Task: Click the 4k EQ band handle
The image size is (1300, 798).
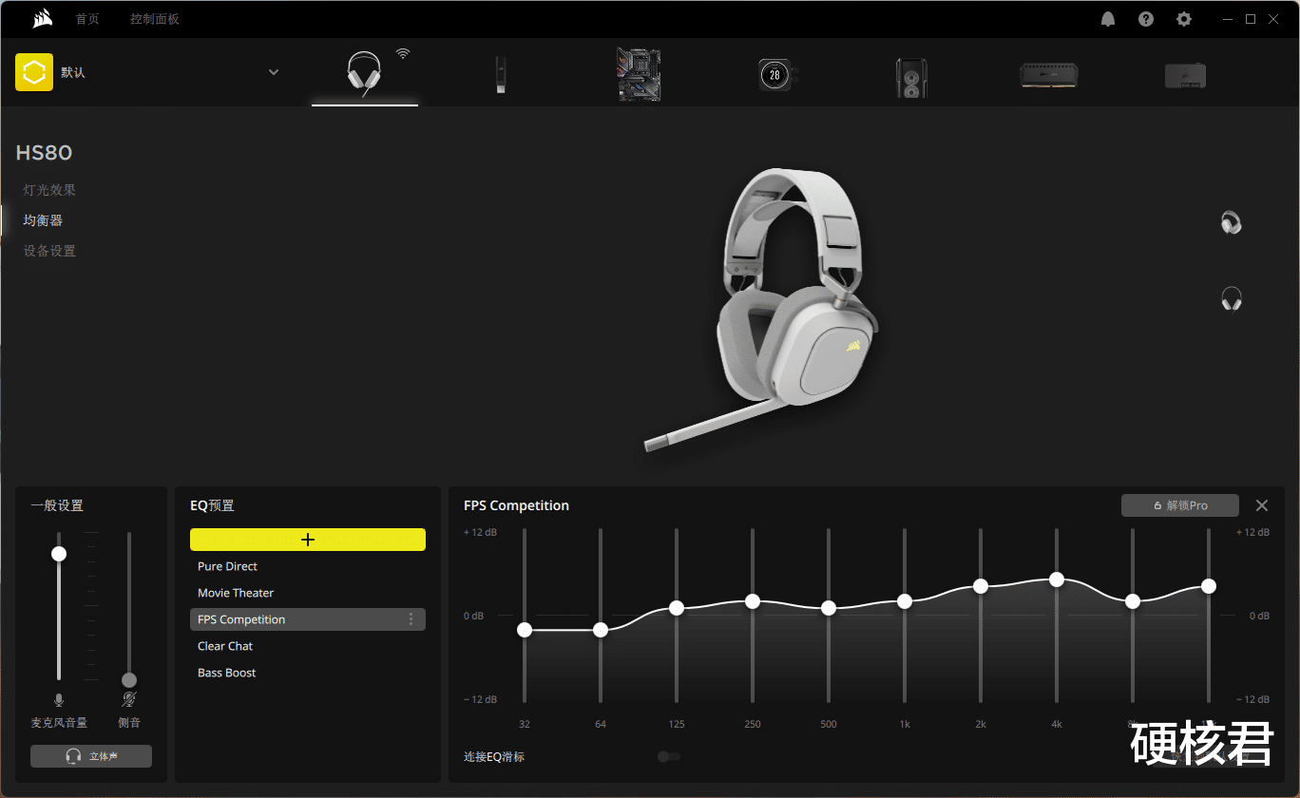Action: click(x=1057, y=579)
